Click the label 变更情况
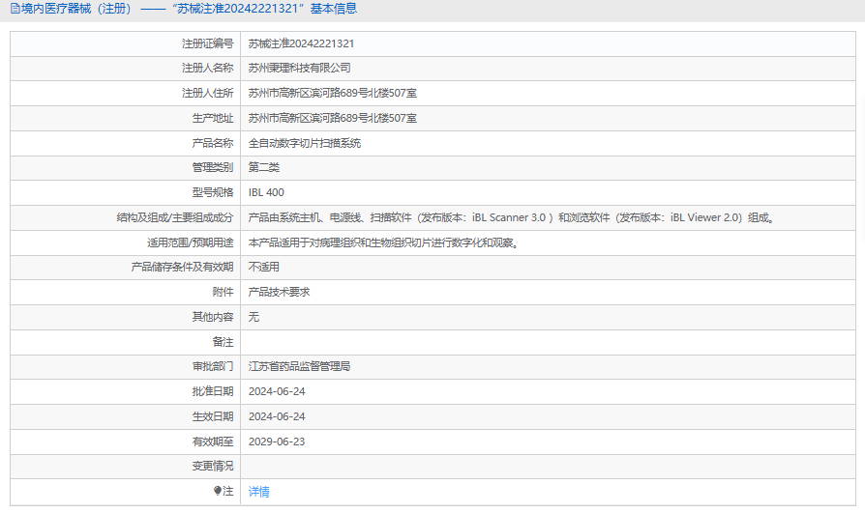 pyautogui.click(x=213, y=467)
